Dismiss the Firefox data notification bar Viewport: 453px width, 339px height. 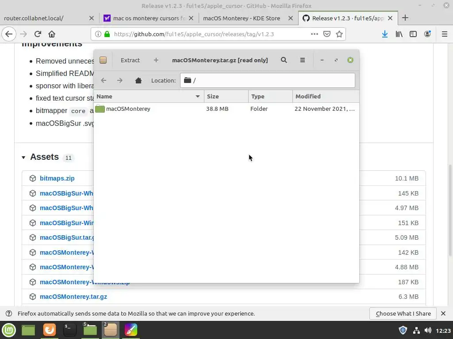(443, 313)
